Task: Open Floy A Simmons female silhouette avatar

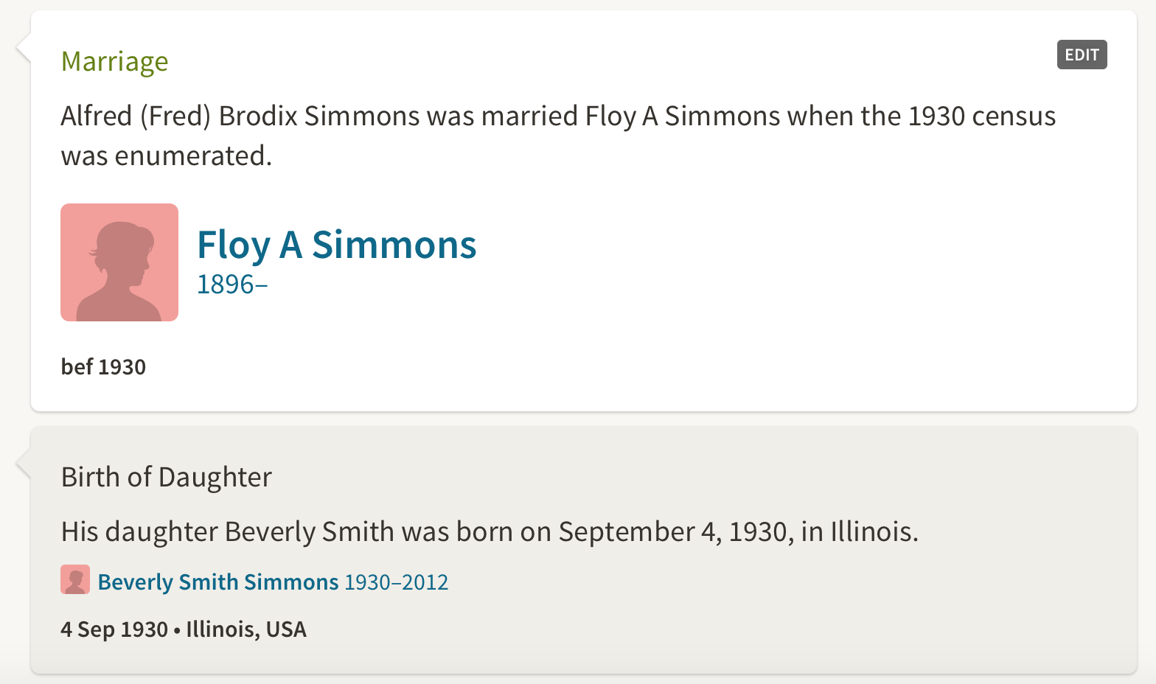Action: (x=119, y=262)
